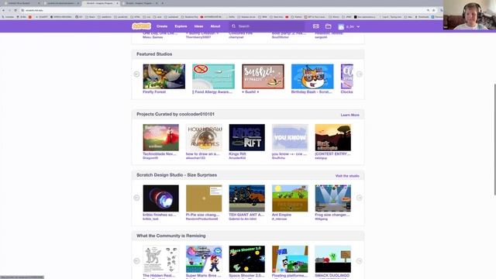The height and width of the screenshot is (279, 496).
Task: Open the CONTEST ENTRY project thumbnail
Action: coord(332,137)
